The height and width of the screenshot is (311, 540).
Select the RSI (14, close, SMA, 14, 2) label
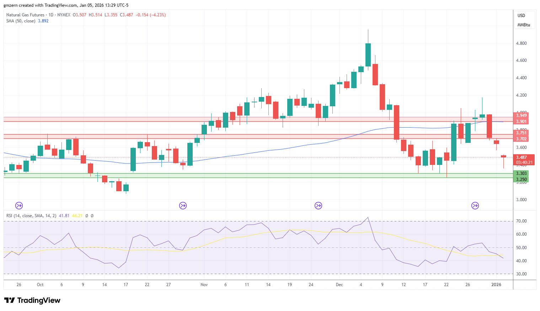(x=31, y=216)
